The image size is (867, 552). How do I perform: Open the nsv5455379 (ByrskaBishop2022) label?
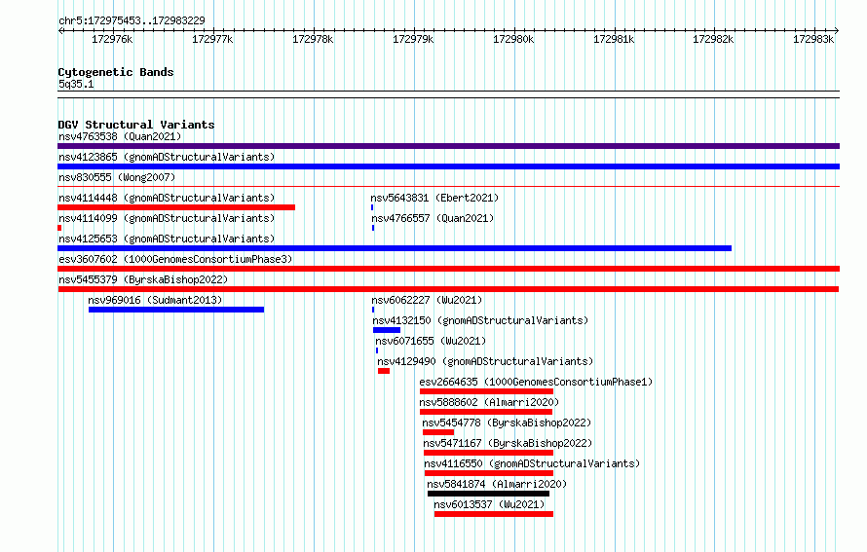[x=143, y=279]
